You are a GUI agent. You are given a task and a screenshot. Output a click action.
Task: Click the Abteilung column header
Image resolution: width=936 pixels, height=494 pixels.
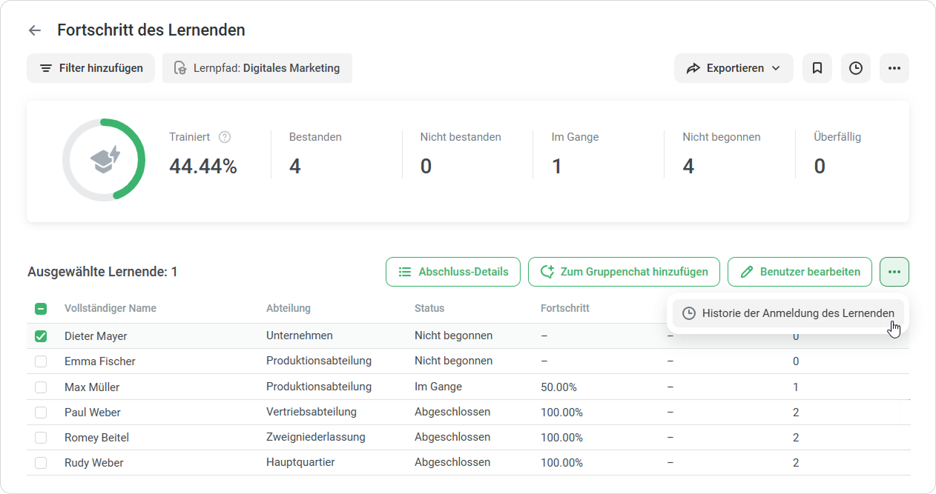coord(289,308)
